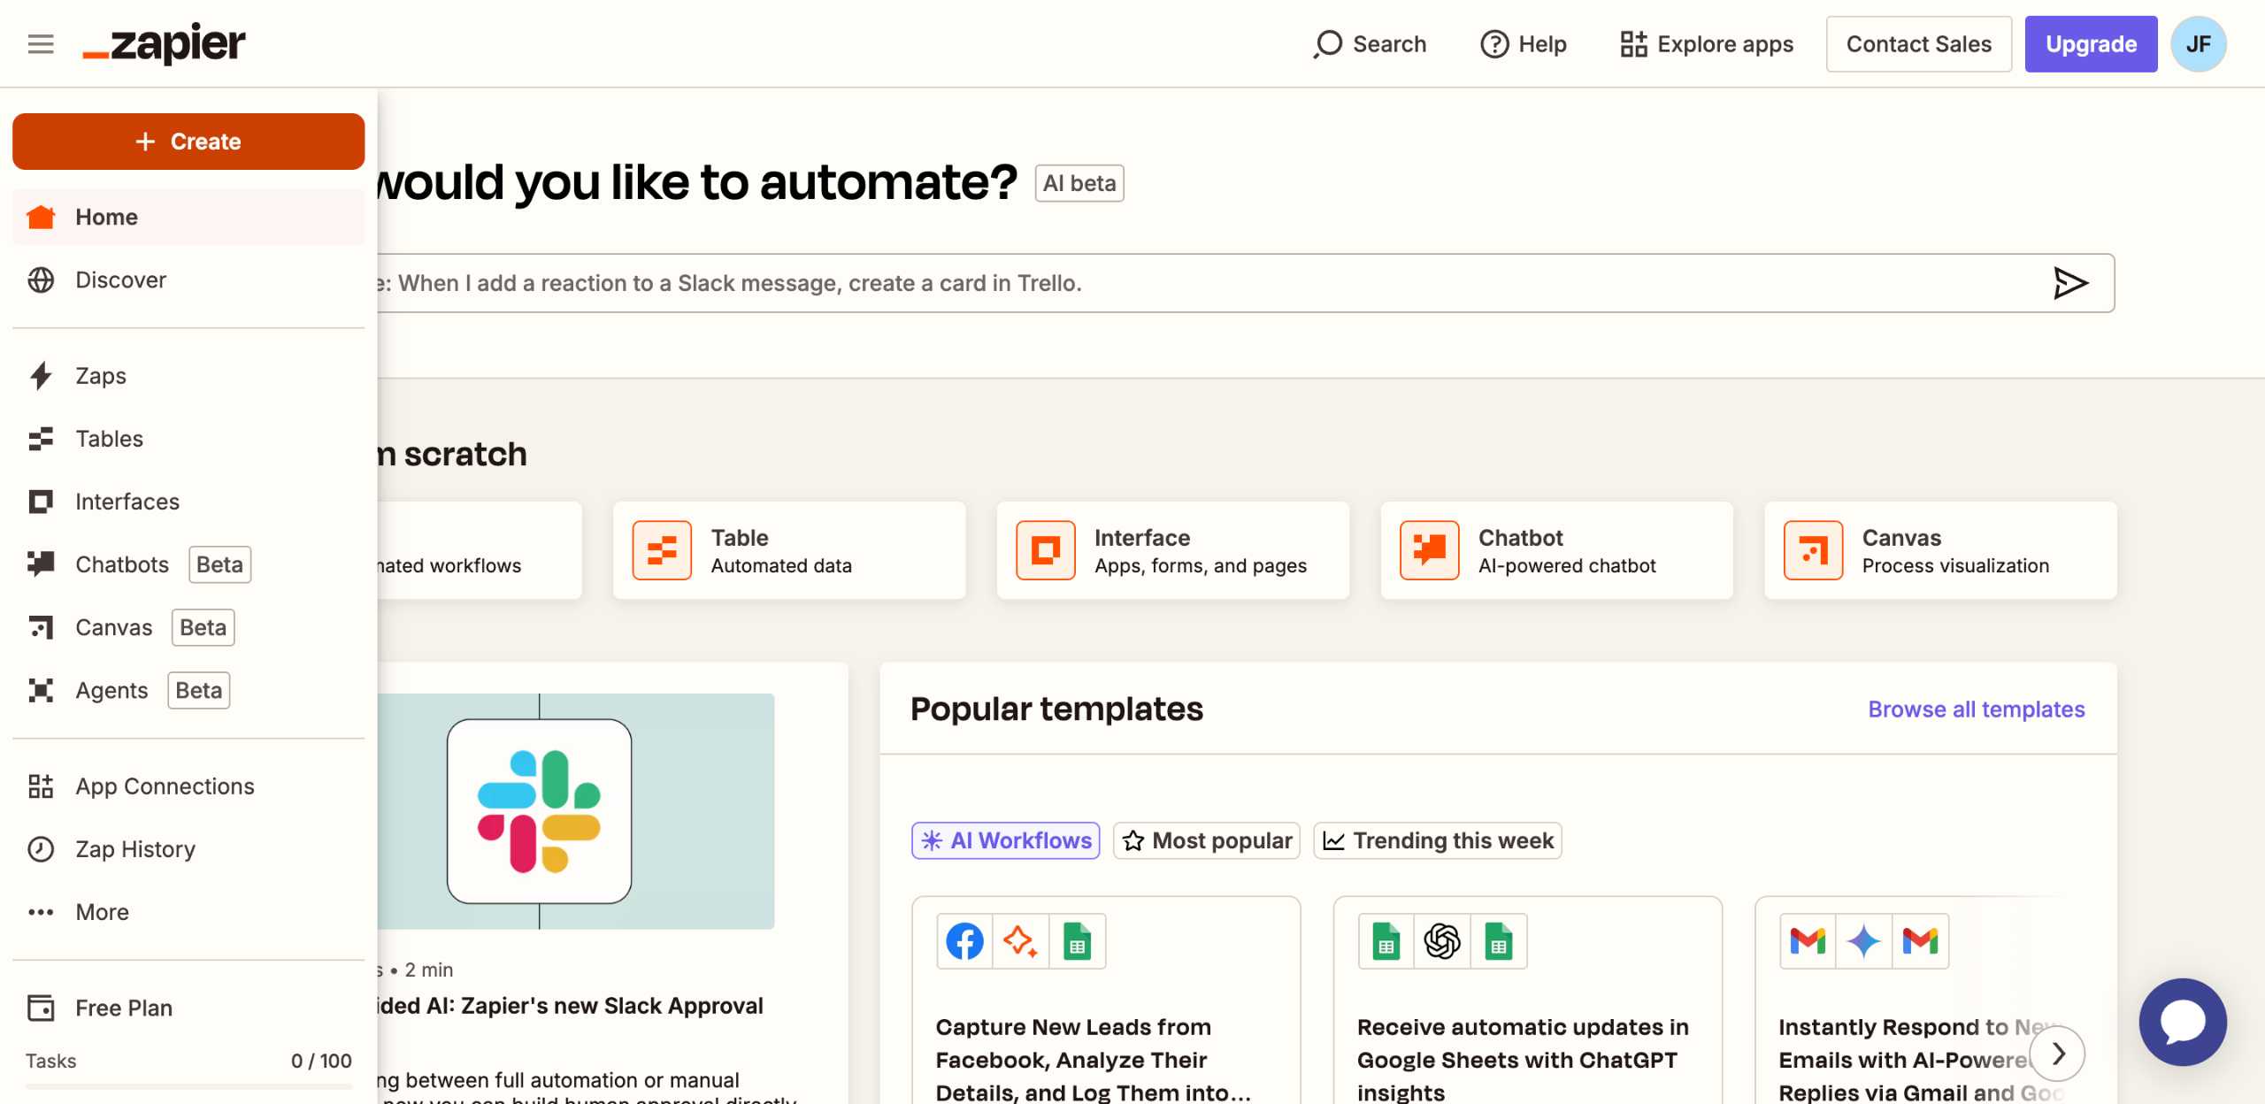Open the chat support bubble
Image resolution: width=2265 pixels, height=1104 pixels.
point(2183,1022)
